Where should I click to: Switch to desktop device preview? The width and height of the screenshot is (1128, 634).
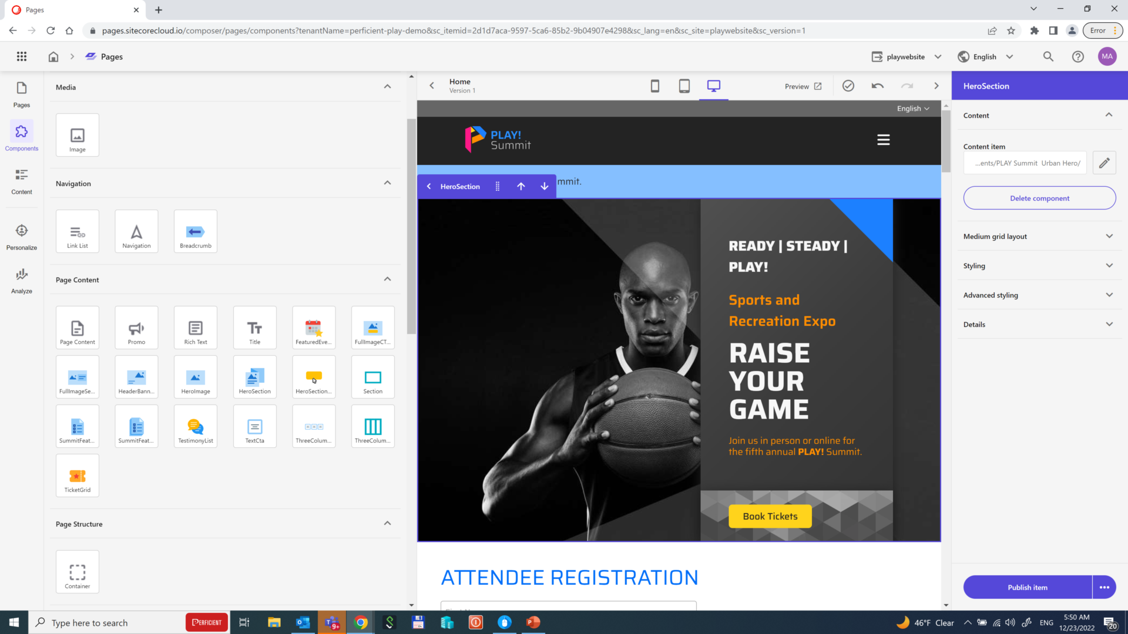tap(713, 86)
